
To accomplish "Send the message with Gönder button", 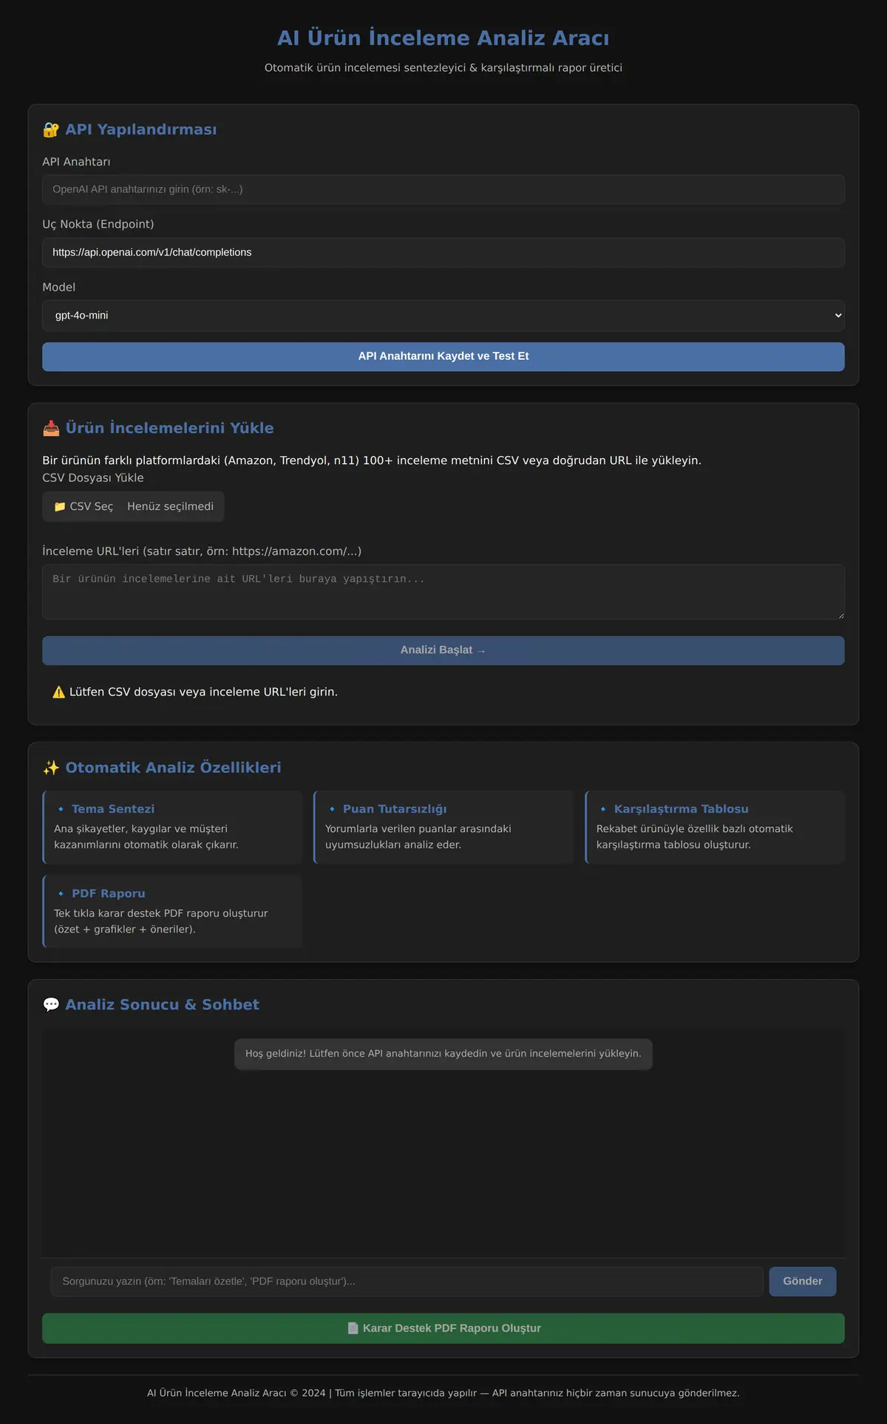I will pyautogui.click(x=803, y=1282).
